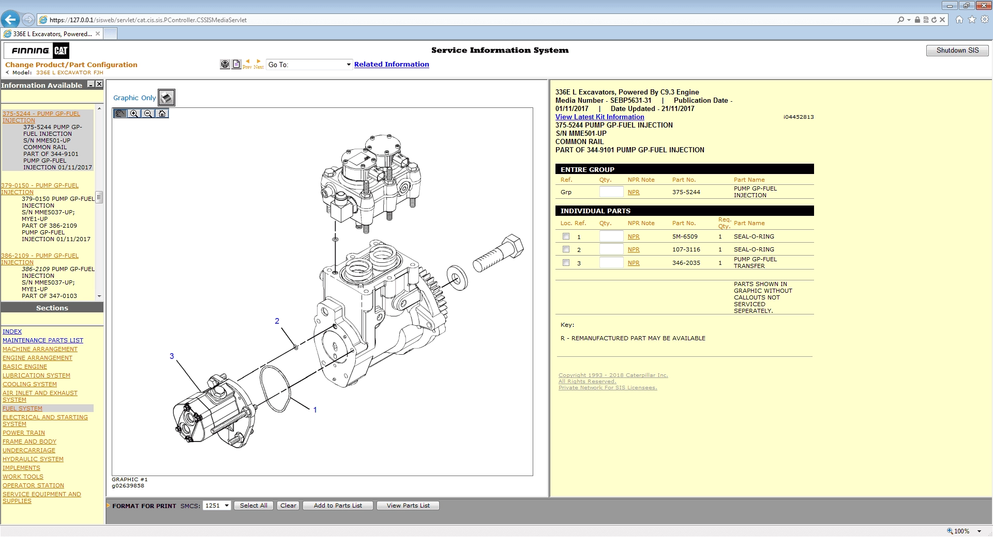993x537 pixels.
Task: Click the model back chevron beside Model label
Action: coord(7,73)
